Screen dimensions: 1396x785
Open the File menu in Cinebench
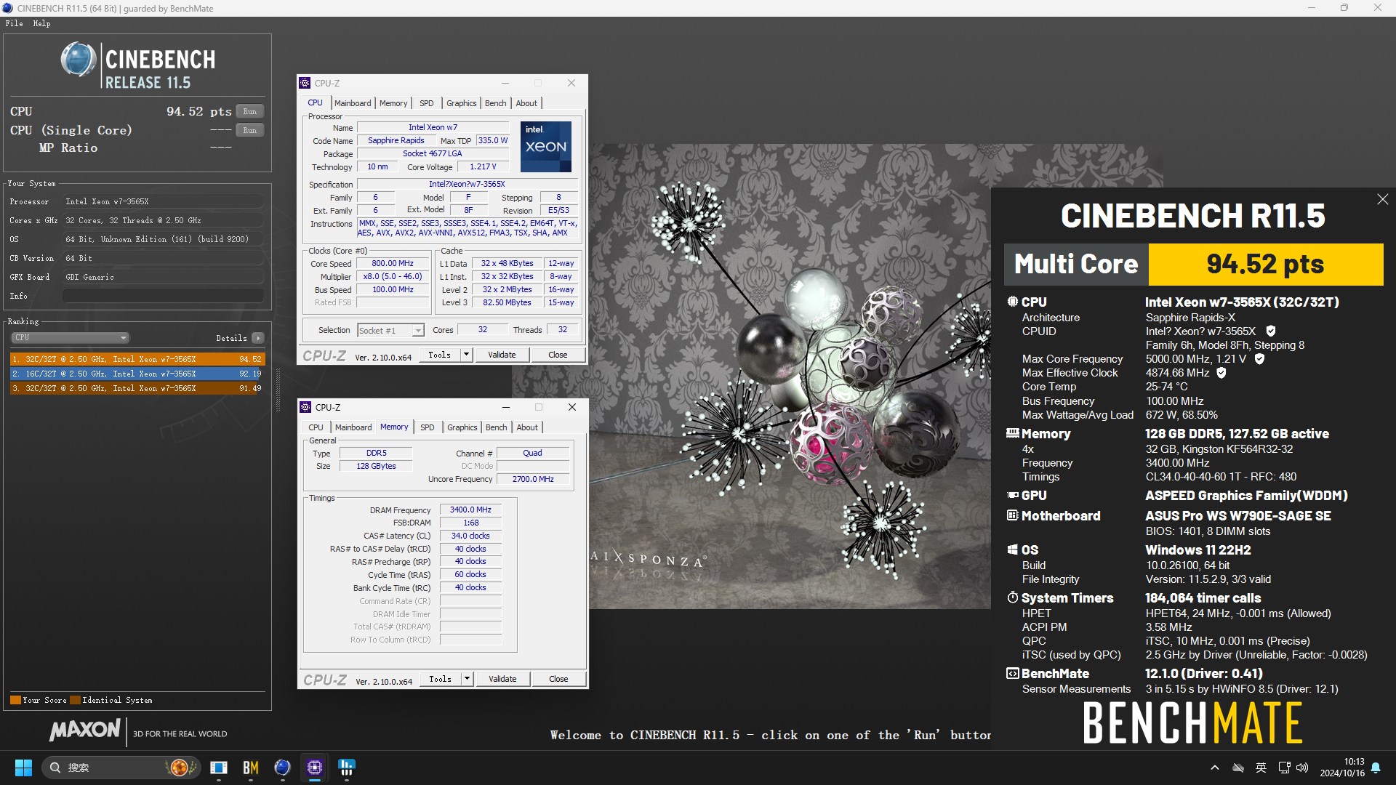(14, 23)
